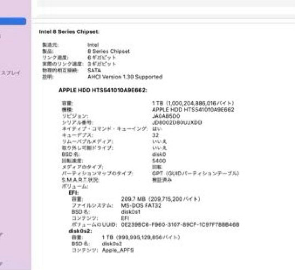Select ディスプレイ in the sidebar list
The image size is (295, 270).
pos(10,73)
